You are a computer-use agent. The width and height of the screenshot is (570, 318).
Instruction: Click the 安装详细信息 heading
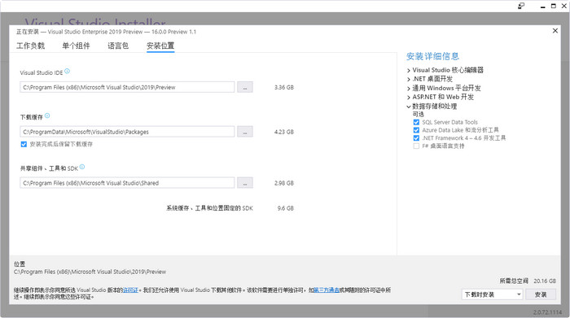432,56
